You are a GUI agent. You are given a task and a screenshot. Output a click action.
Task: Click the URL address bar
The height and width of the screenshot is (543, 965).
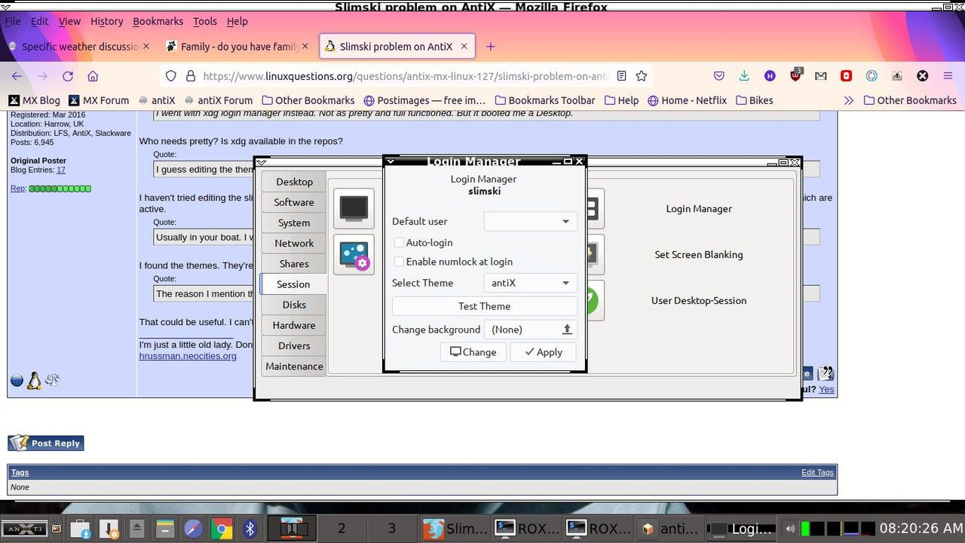pyautogui.click(x=406, y=76)
